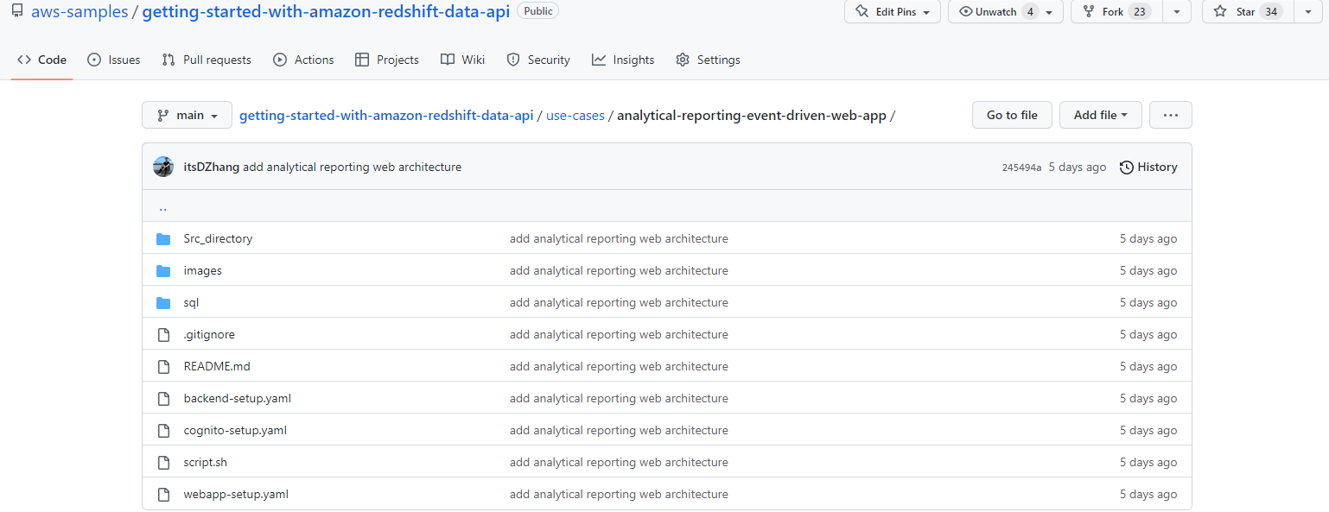
Task: Click itsDZhang's avatar image
Action: (x=163, y=167)
